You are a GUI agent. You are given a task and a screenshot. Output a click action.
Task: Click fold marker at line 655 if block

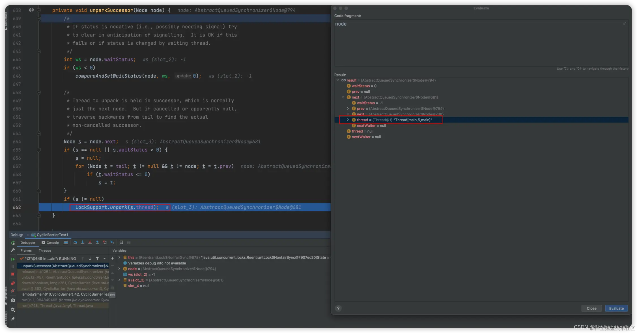39,150
